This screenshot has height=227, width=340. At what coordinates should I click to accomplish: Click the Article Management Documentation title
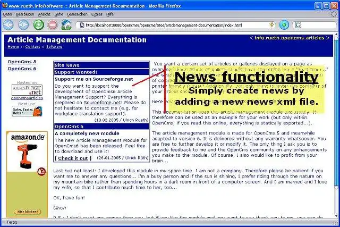(77, 40)
